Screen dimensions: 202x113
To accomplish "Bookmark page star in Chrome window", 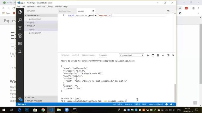I will 180,8.
